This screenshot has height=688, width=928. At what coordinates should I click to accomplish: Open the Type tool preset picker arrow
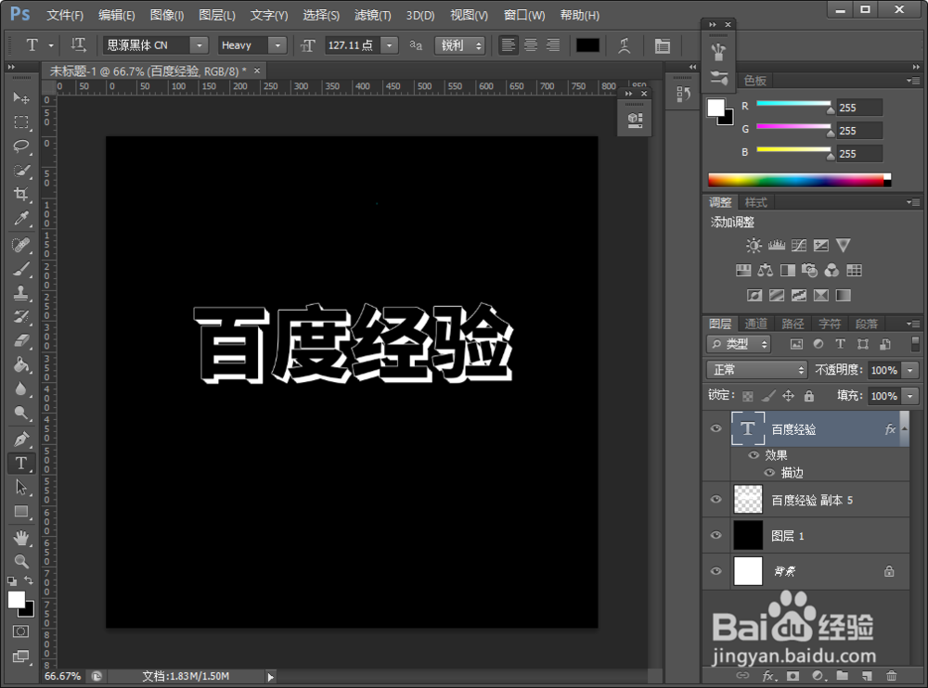coord(51,45)
